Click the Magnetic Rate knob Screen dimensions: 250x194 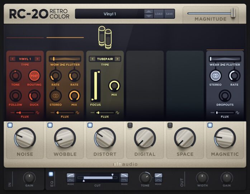(x=234, y=76)
